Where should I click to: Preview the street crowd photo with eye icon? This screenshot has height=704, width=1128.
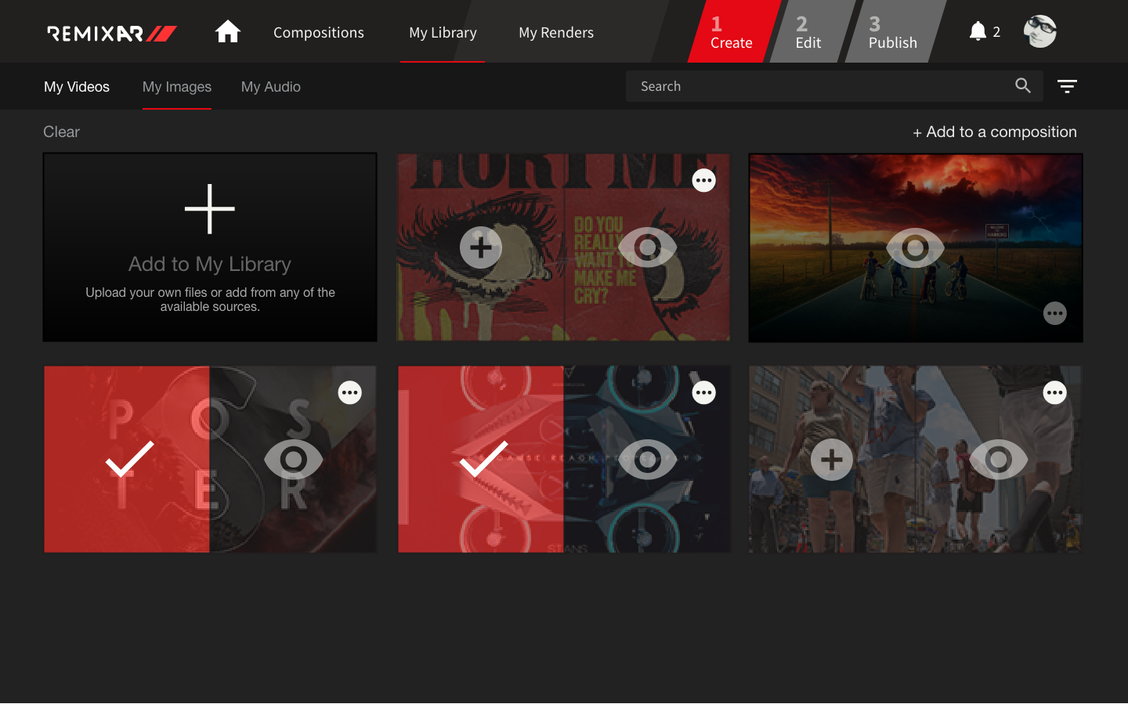click(999, 460)
